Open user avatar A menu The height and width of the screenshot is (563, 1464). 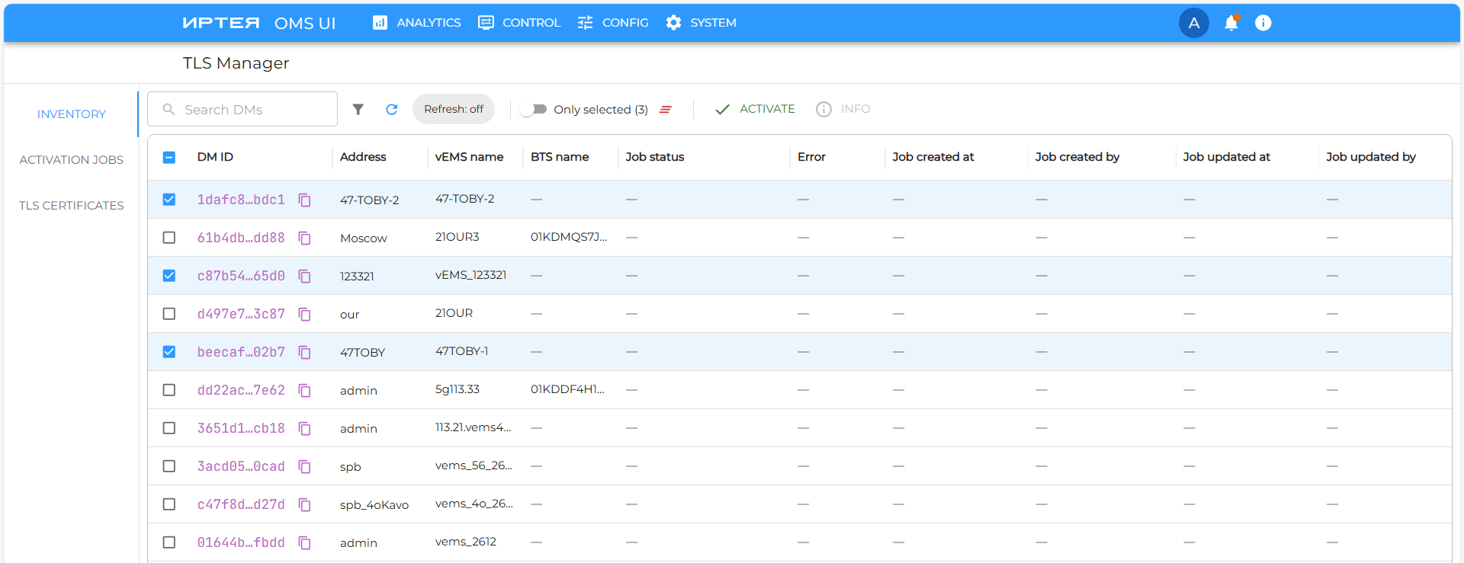pos(1194,23)
